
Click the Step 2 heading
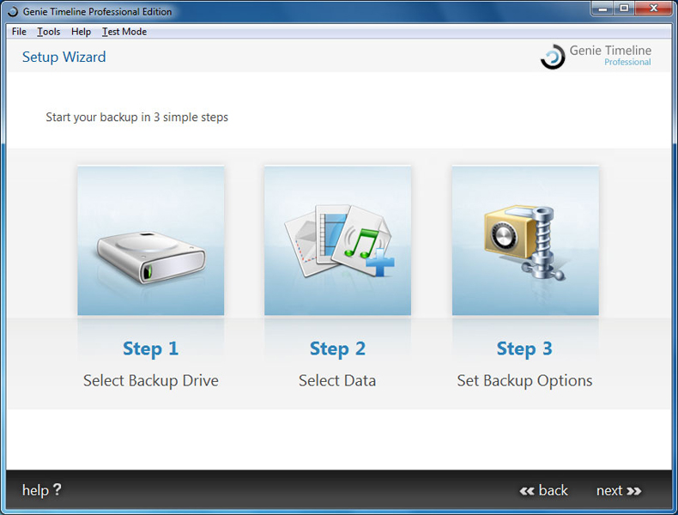(x=337, y=348)
